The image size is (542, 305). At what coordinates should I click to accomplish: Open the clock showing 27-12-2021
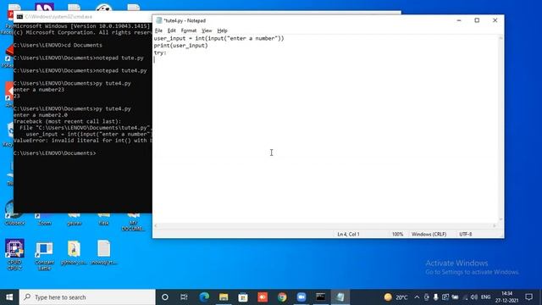(x=506, y=297)
